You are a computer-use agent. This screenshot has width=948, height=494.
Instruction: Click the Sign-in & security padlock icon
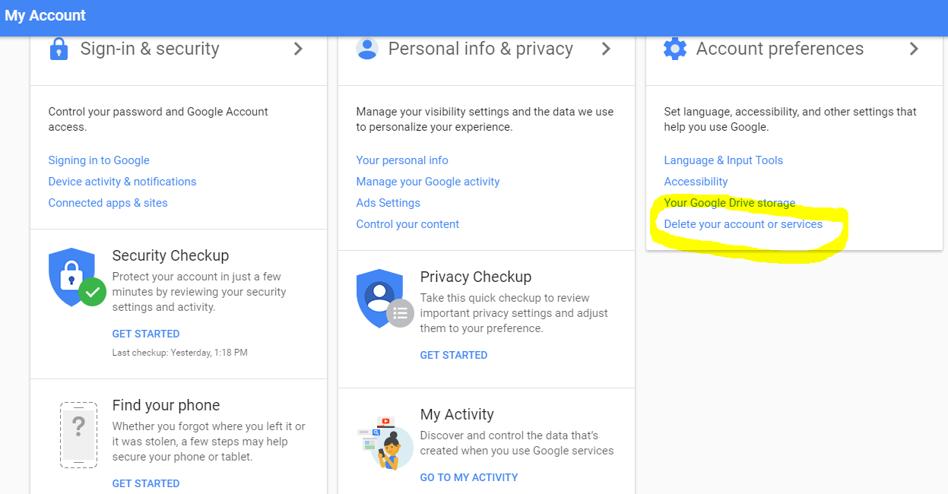point(59,49)
